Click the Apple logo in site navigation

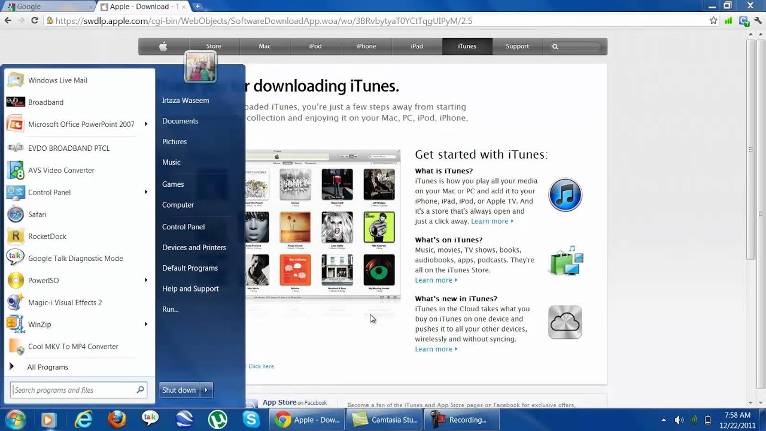[163, 46]
